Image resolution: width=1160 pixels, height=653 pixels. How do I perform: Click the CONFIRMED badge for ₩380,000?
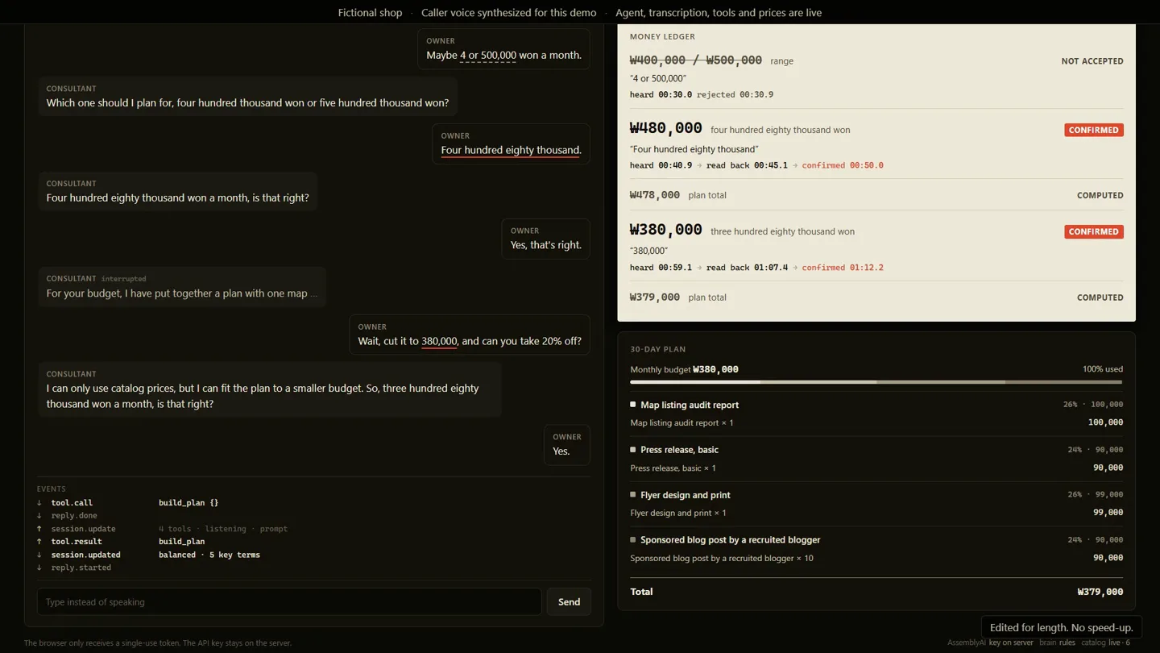[x=1094, y=231]
